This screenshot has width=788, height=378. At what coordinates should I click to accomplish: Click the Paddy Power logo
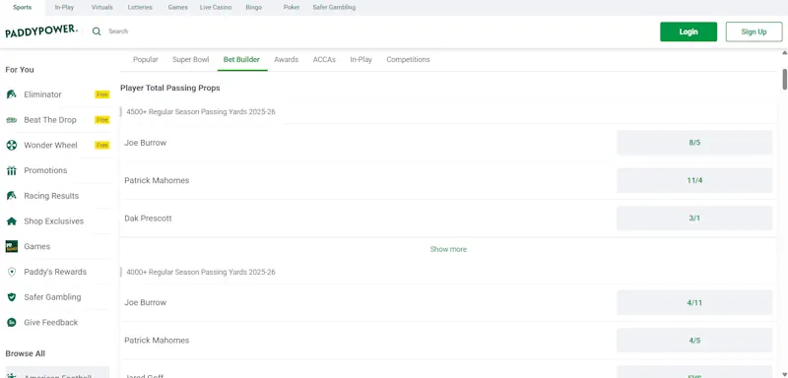pyautogui.click(x=41, y=31)
